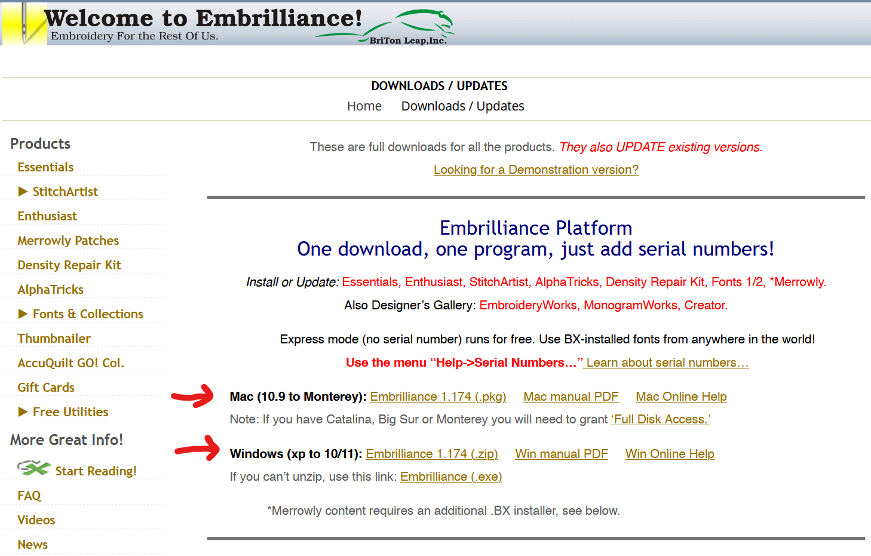Expand the Free Utilities arrow
Image resolution: width=871 pixels, height=556 pixels.
(23, 411)
